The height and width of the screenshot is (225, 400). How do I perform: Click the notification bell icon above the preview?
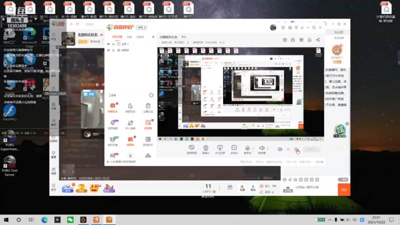click(x=309, y=40)
